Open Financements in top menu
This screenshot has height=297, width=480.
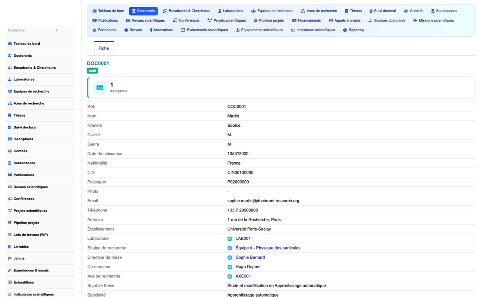coord(306,20)
